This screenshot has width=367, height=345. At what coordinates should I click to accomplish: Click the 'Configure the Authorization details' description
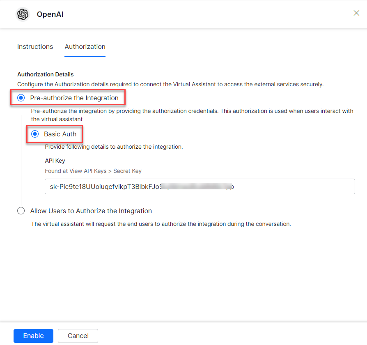pyautogui.click(x=170, y=84)
